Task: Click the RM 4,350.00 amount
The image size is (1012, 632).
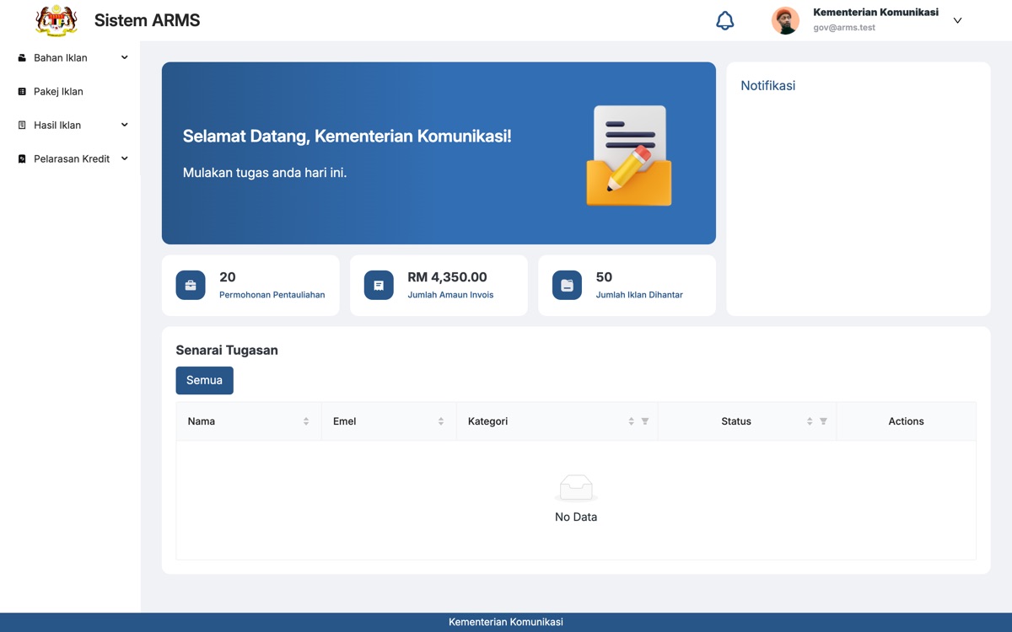Action: pos(447,277)
